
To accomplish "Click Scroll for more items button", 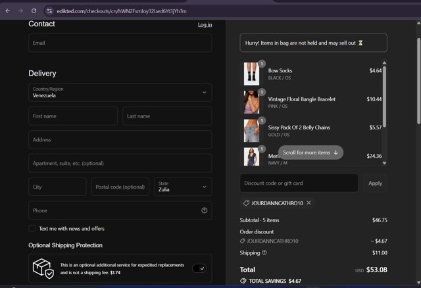I will pos(310,153).
